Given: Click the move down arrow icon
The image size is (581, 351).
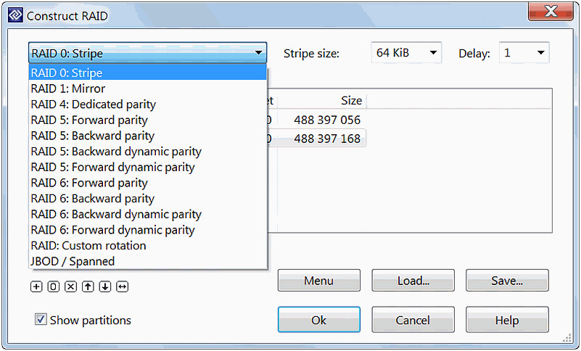Looking at the screenshot, I should pyautogui.click(x=105, y=286).
